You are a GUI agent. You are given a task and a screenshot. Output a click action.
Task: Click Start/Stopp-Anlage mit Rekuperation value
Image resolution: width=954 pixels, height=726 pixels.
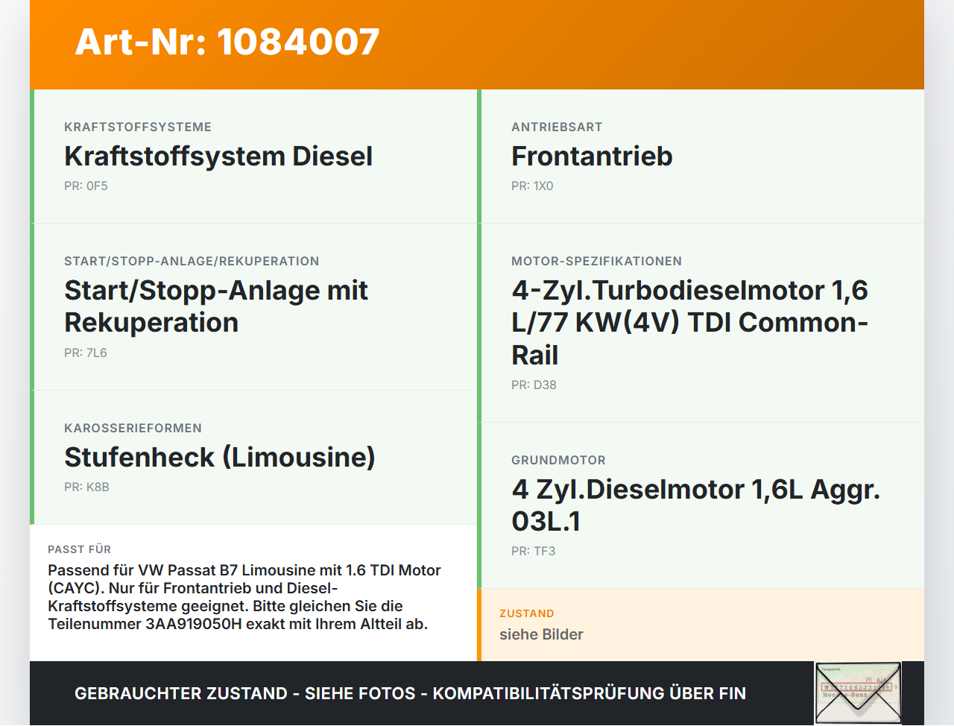pyautogui.click(x=216, y=306)
